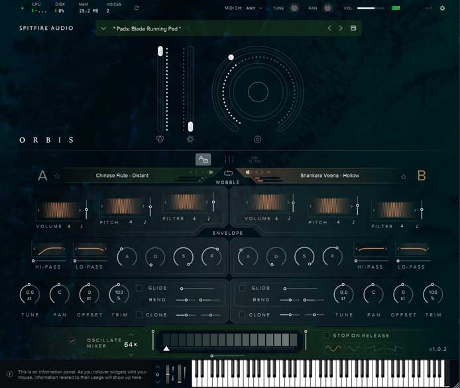Image resolution: width=460 pixels, height=388 pixels.
Task: Select the fourth square waveform shape
Action: pos(395,348)
